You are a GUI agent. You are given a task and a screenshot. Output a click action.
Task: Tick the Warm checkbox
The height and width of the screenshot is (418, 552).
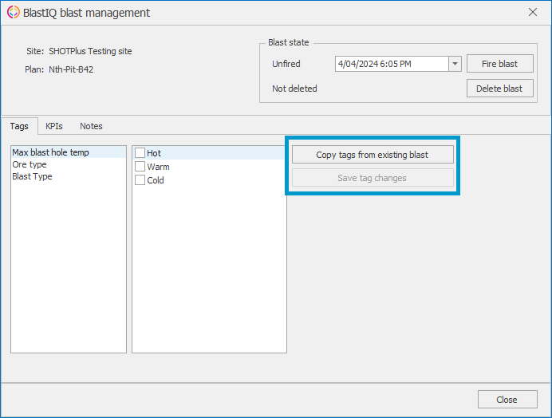pyautogui.click(x=140, y=166)
